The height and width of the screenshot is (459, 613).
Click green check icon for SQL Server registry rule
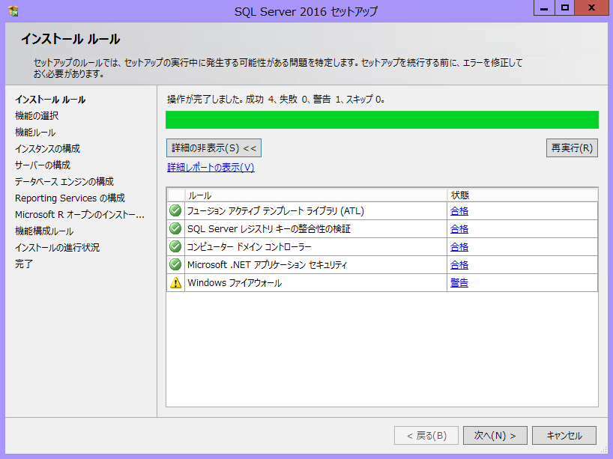[x=175, y=229]
